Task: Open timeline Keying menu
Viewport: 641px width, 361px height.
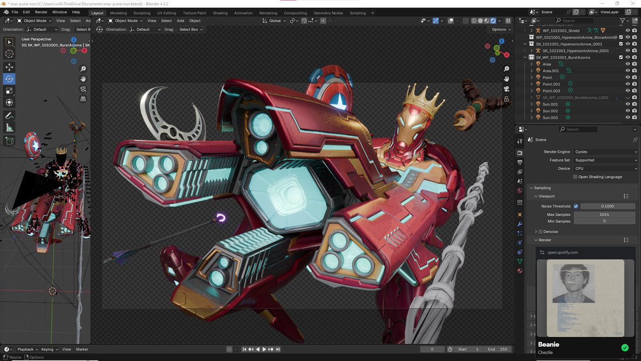Action: coord(49,349)
